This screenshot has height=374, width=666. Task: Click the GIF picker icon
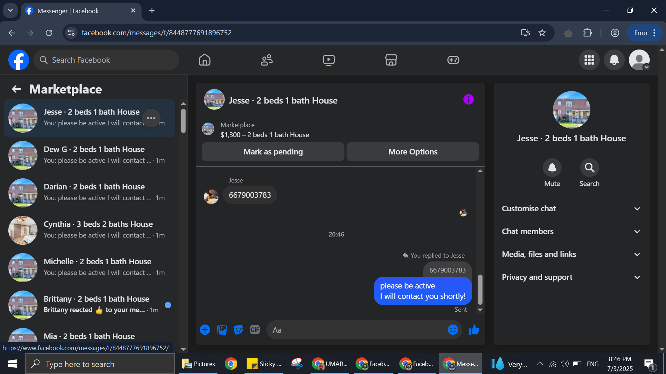pyautogui.click(x=255, y=330)
